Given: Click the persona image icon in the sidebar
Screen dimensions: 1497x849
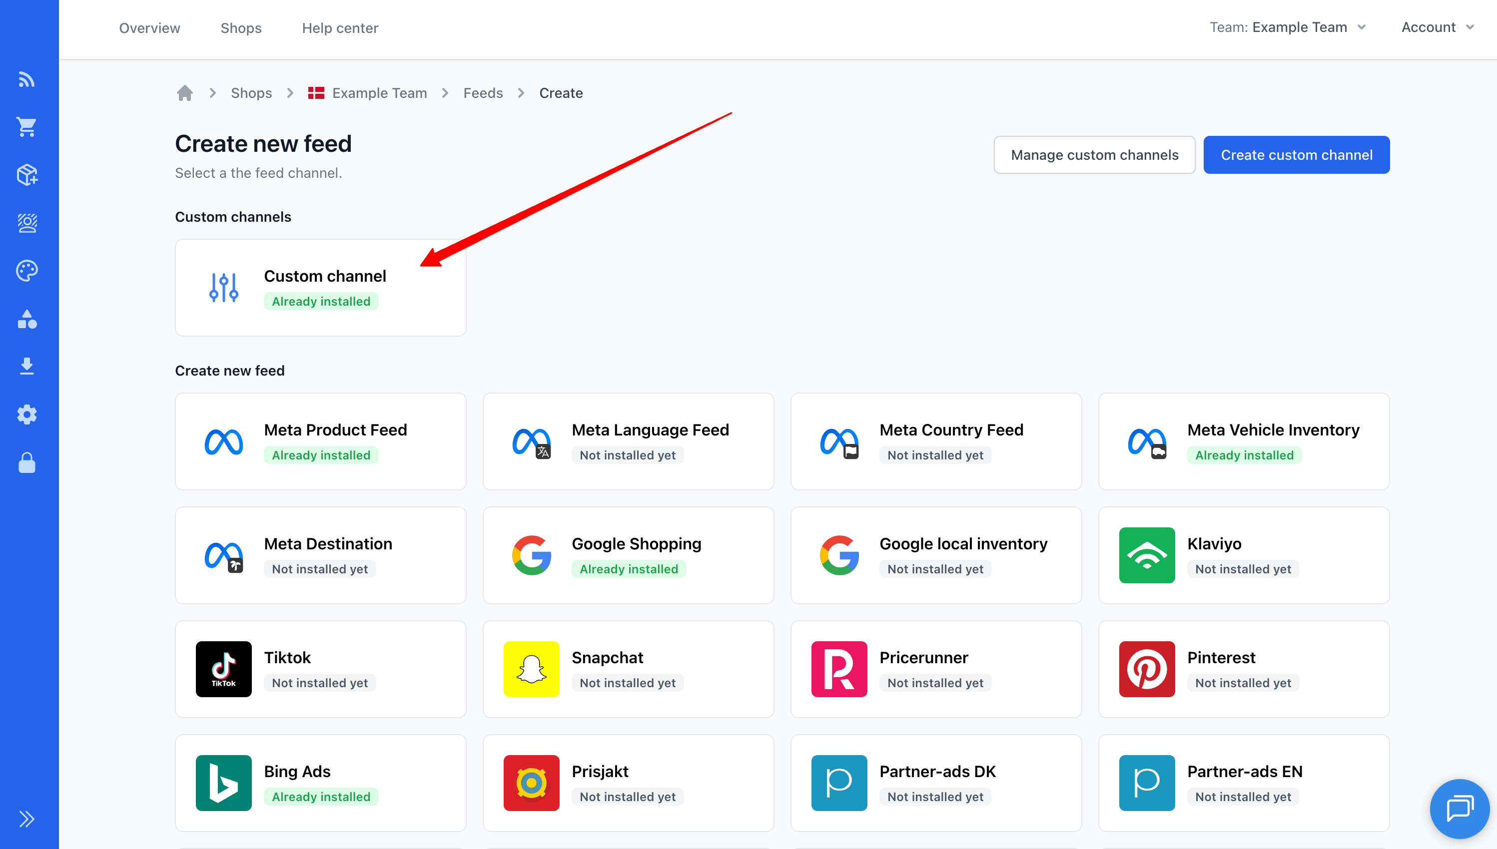Looking at the screenshot, I should point(27,223).
